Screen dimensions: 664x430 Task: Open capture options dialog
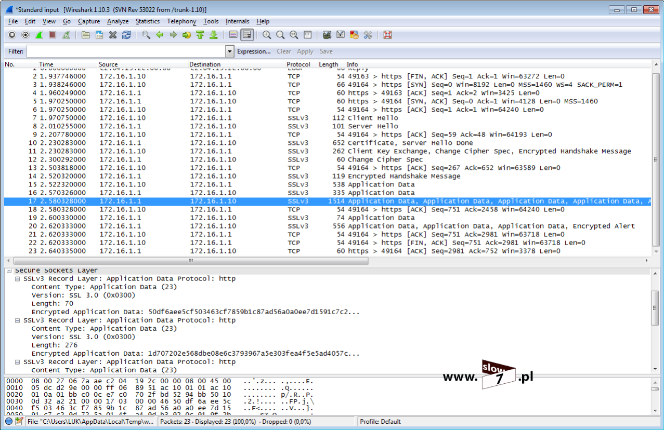pyautogui.click(x=25, y=35)
